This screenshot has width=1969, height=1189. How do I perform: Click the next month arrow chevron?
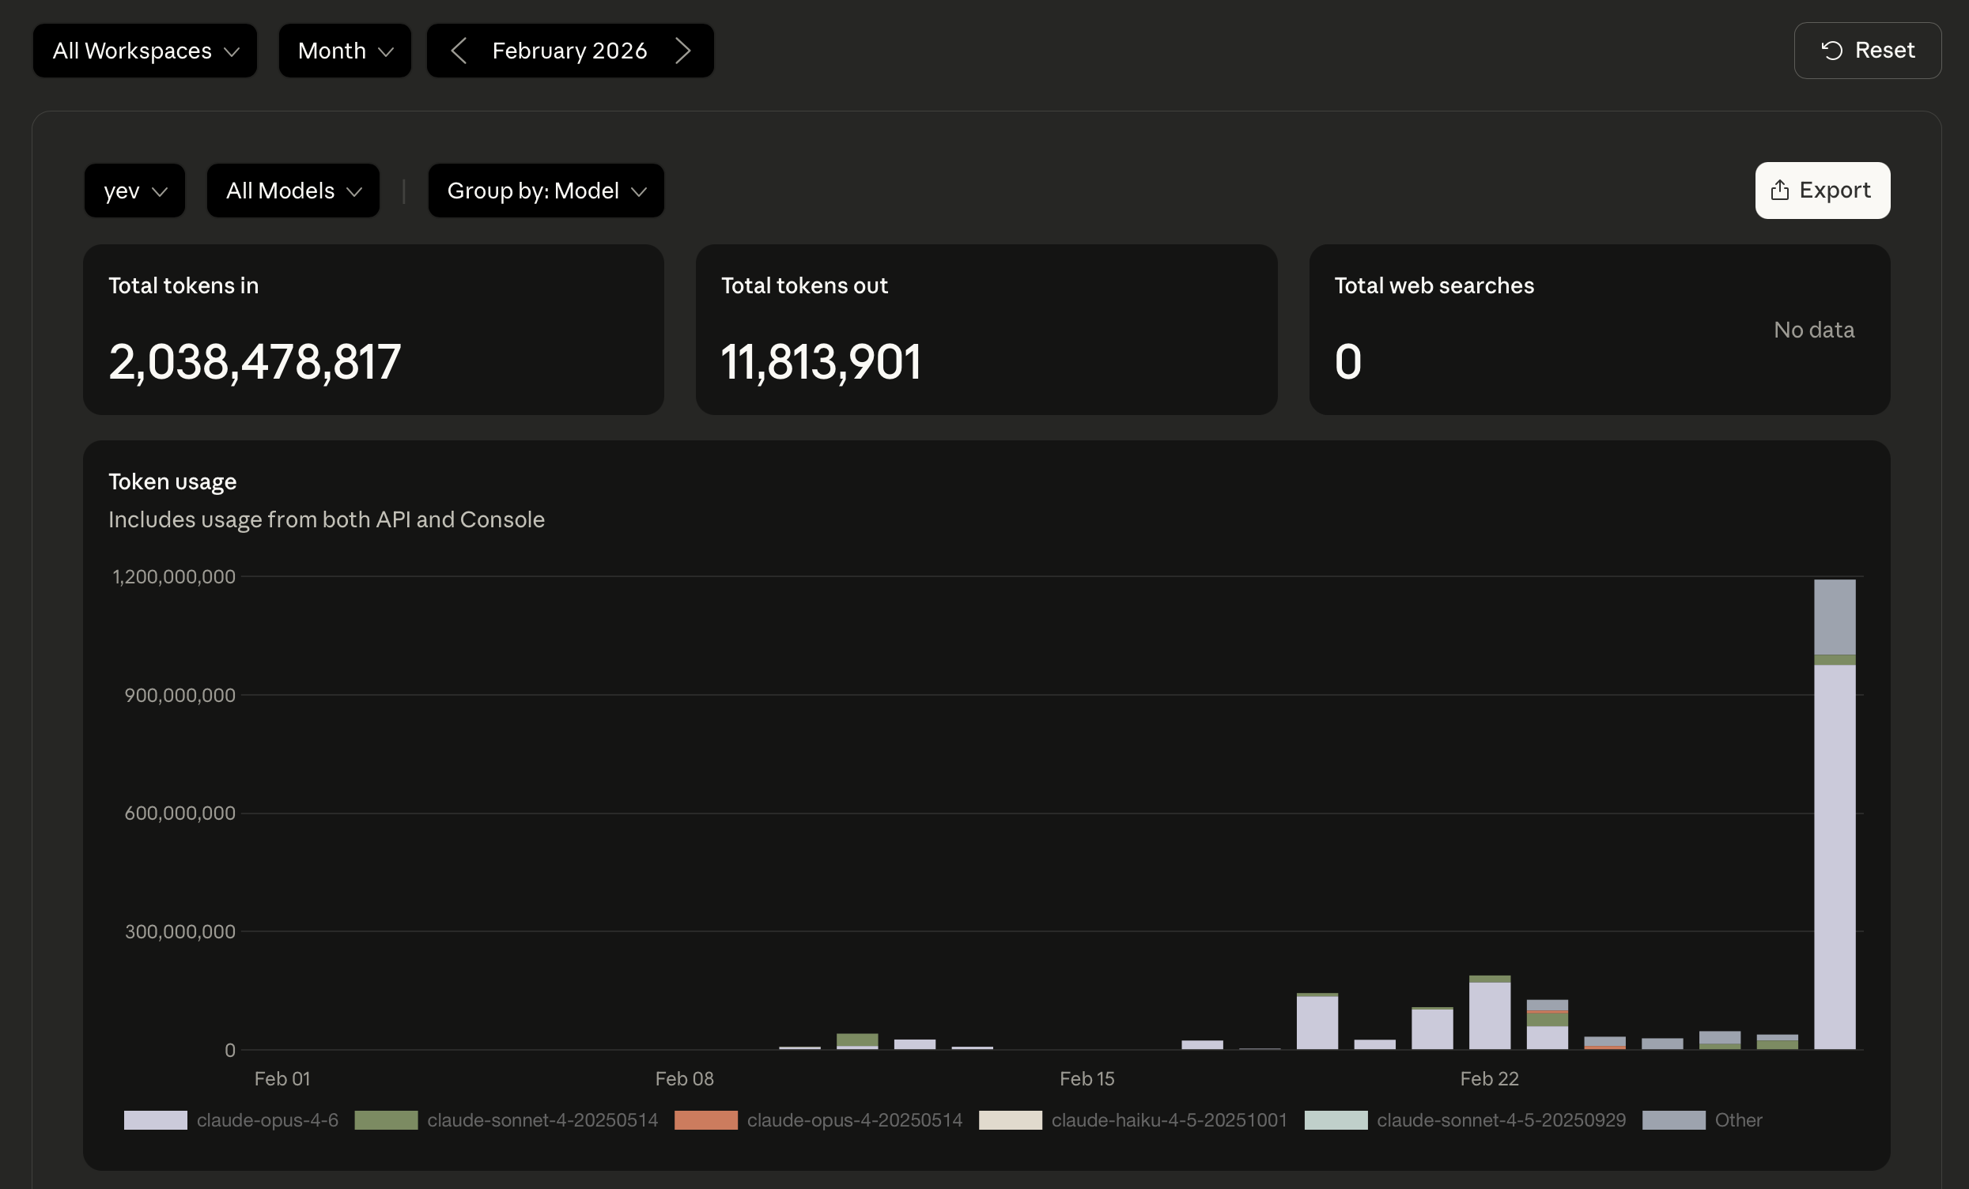click(x=683, y=51)
